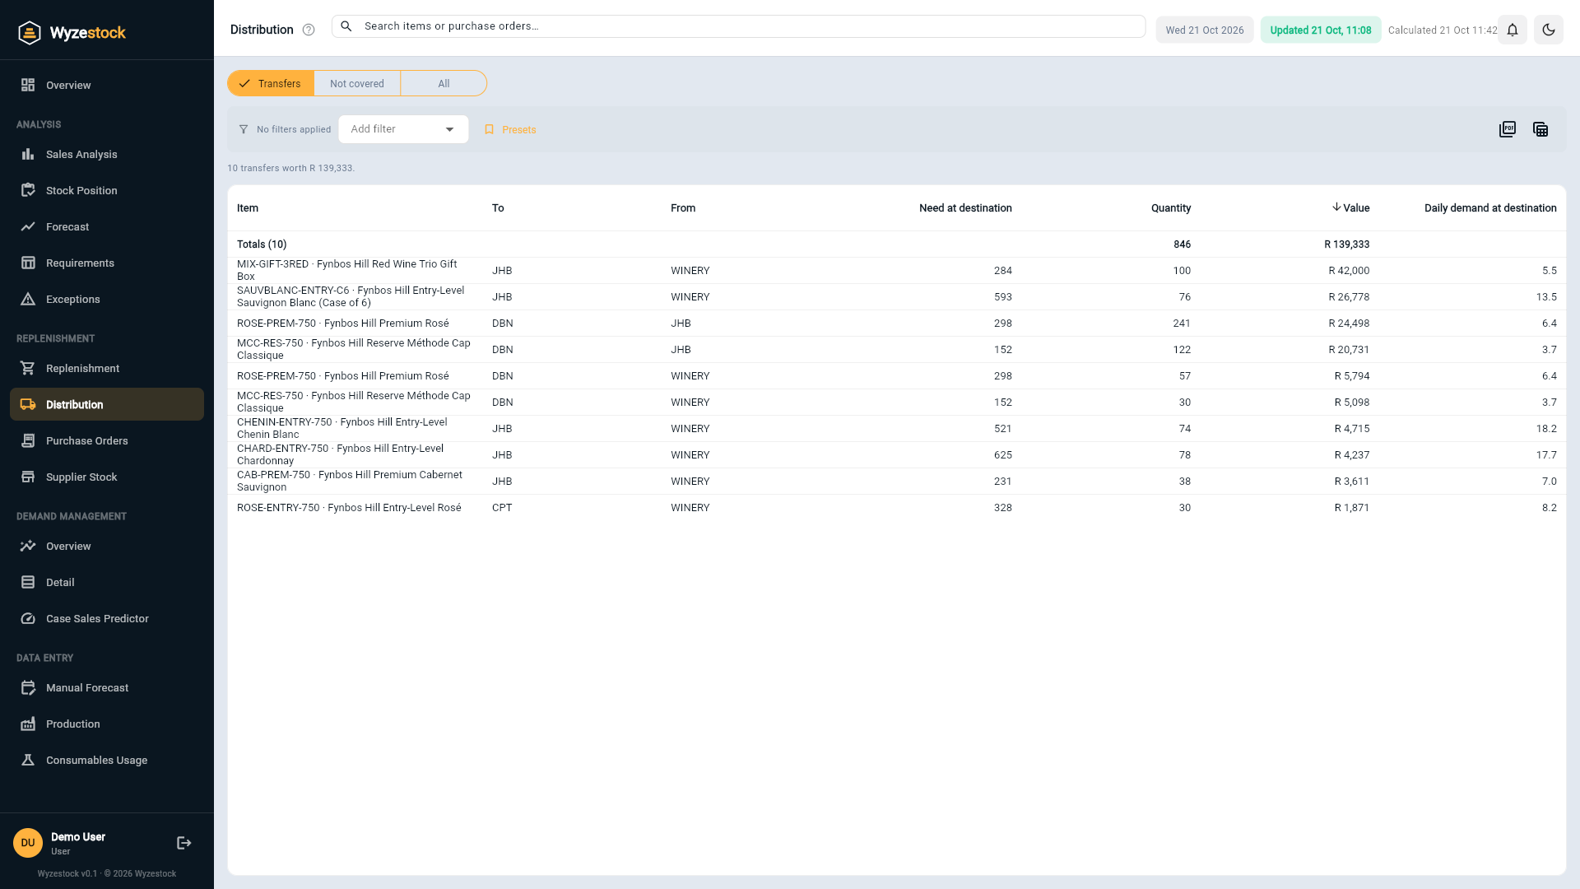The width and height of the screenshot is (1580, 889).
Task: Open Stock Position page
Action: (x=107, y=190)
